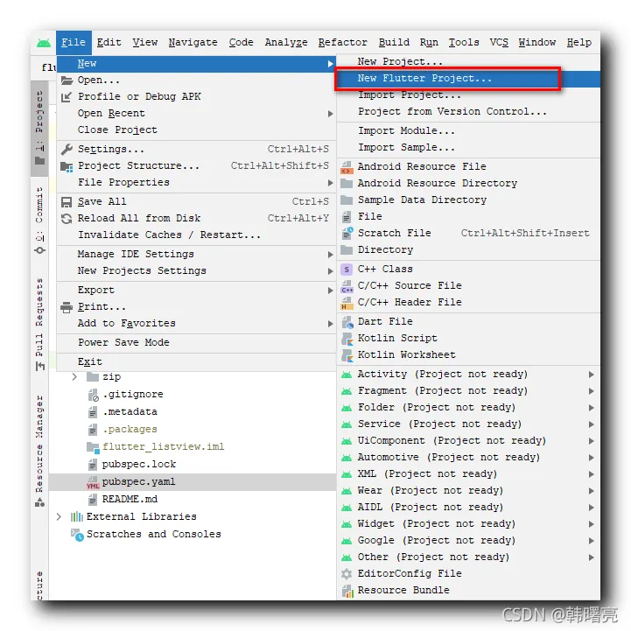Expand the External Libraries node

tap(59, 516)
